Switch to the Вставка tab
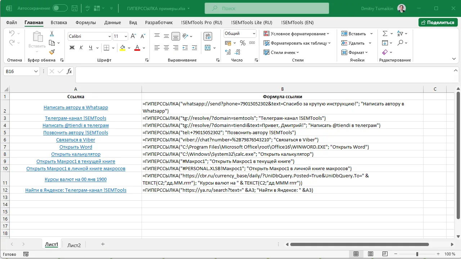Image resolution: width=461 pixels, height=259 pixels. point(59,22)
